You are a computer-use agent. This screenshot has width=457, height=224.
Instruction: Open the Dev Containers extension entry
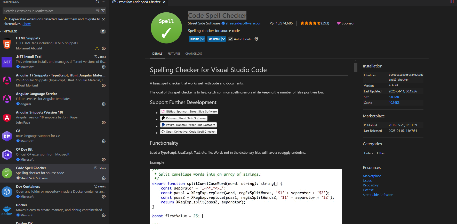pyautogui.click(x=54, y=192)
